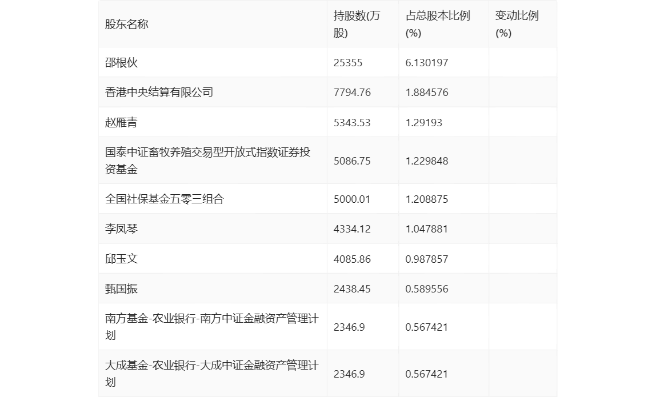The width and height of the screenshot is (656, 397).
Task: Select shareholder name 甄国振
Action: click(121, 288)
